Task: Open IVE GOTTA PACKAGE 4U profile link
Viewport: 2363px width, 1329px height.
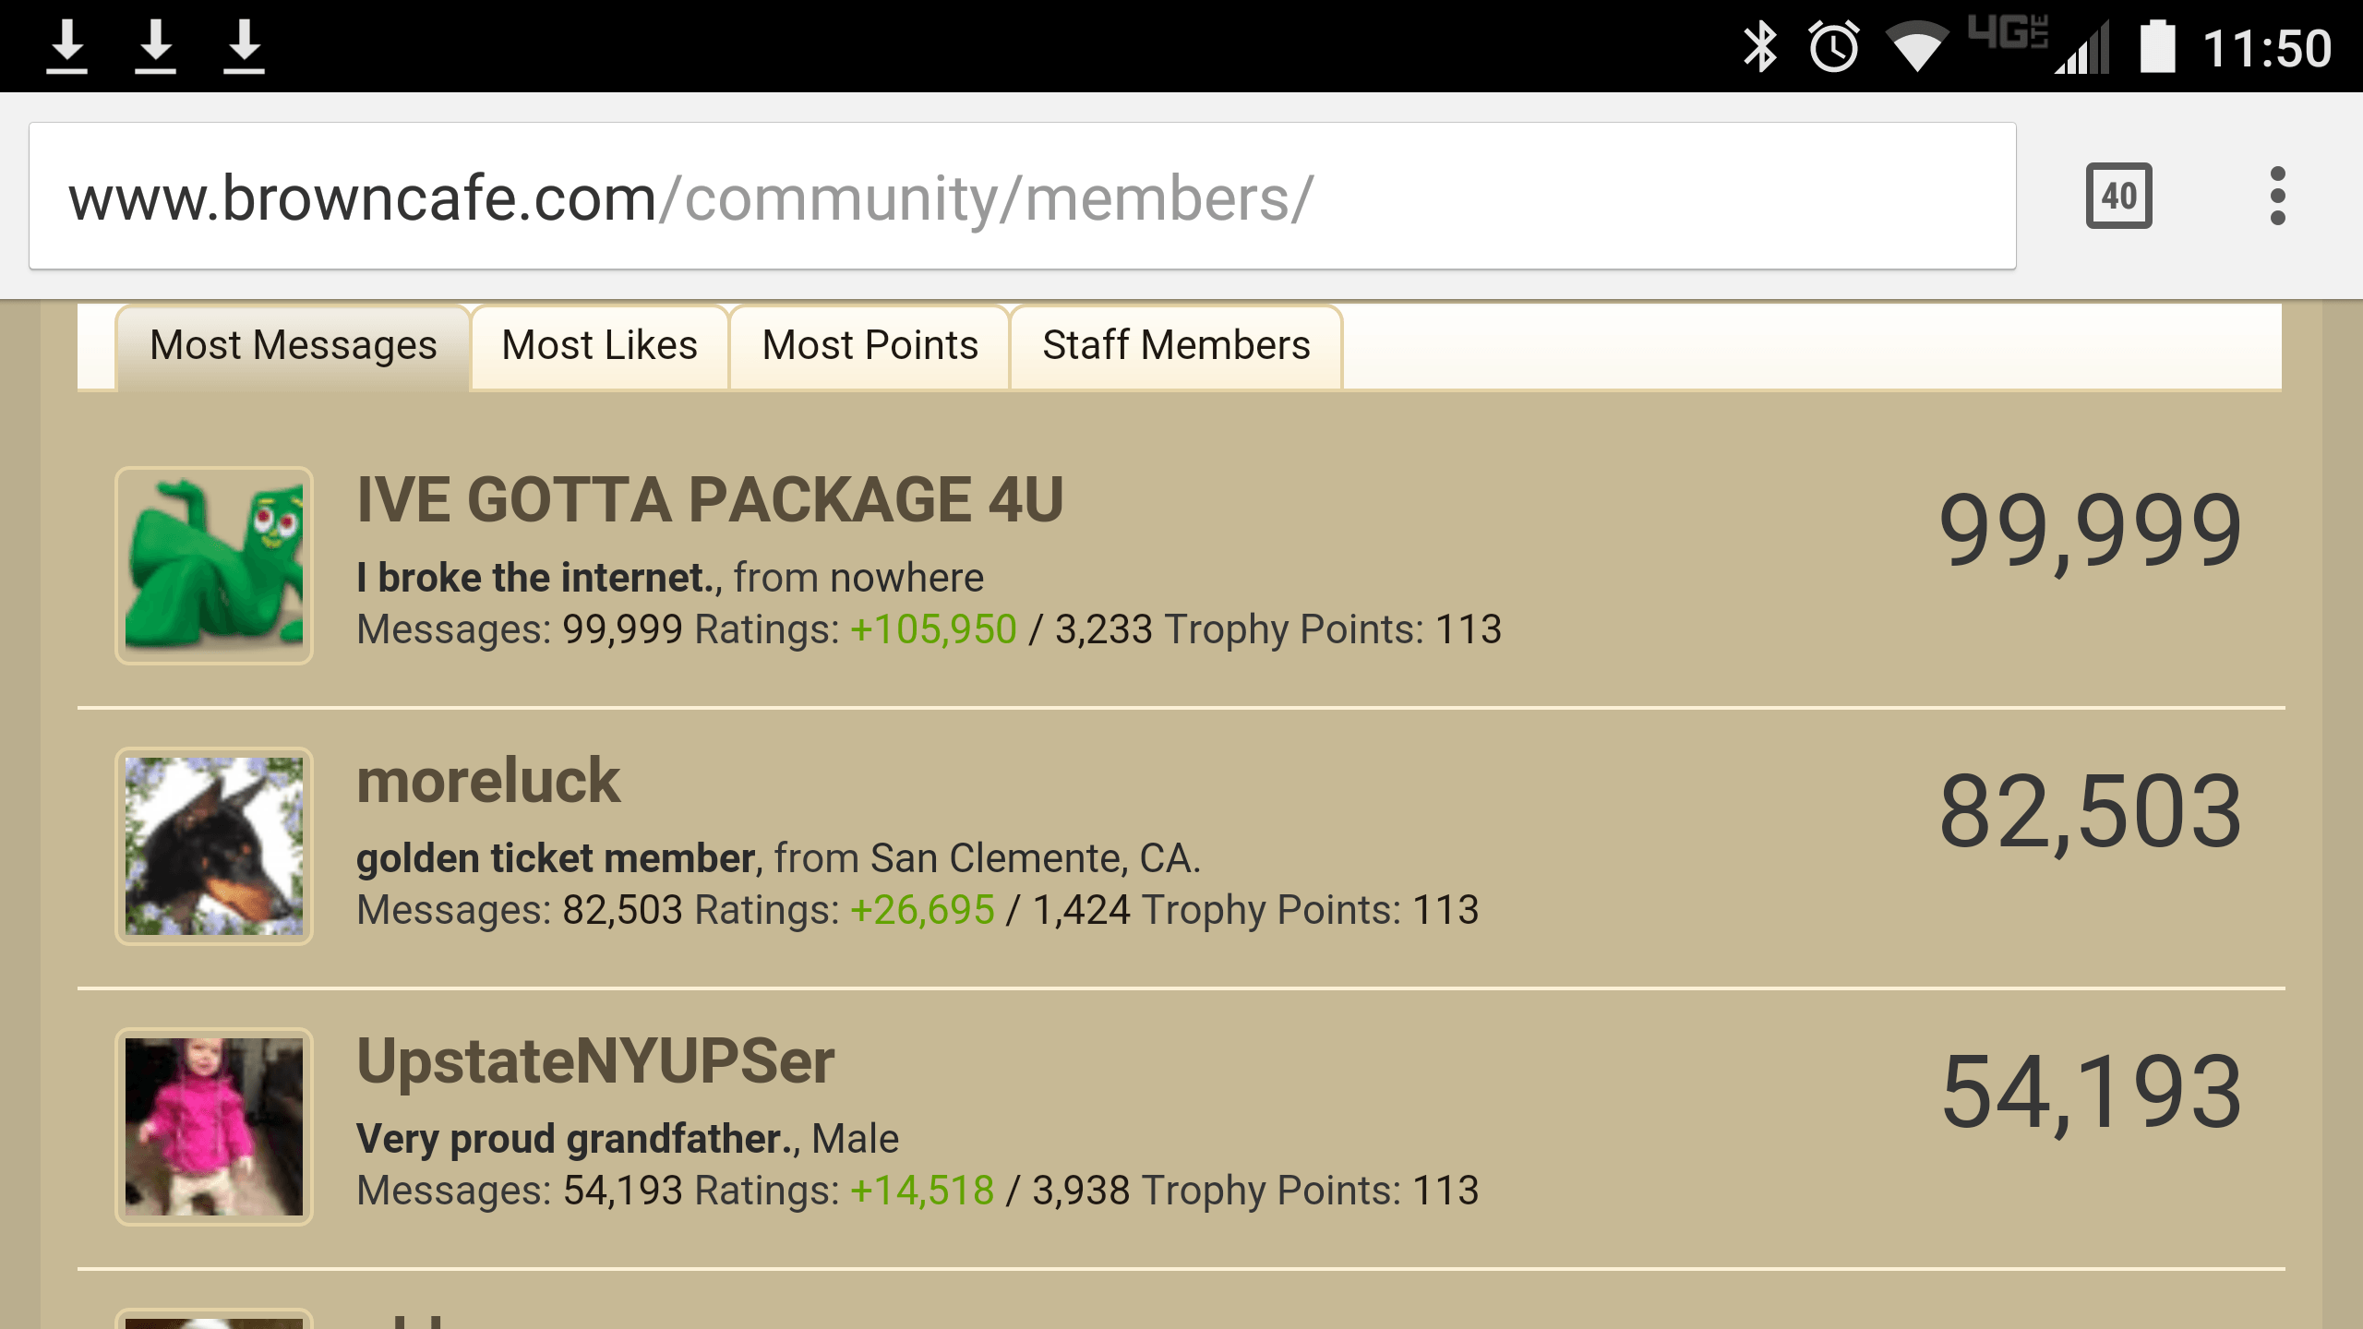Action: [x=710, y=499]
